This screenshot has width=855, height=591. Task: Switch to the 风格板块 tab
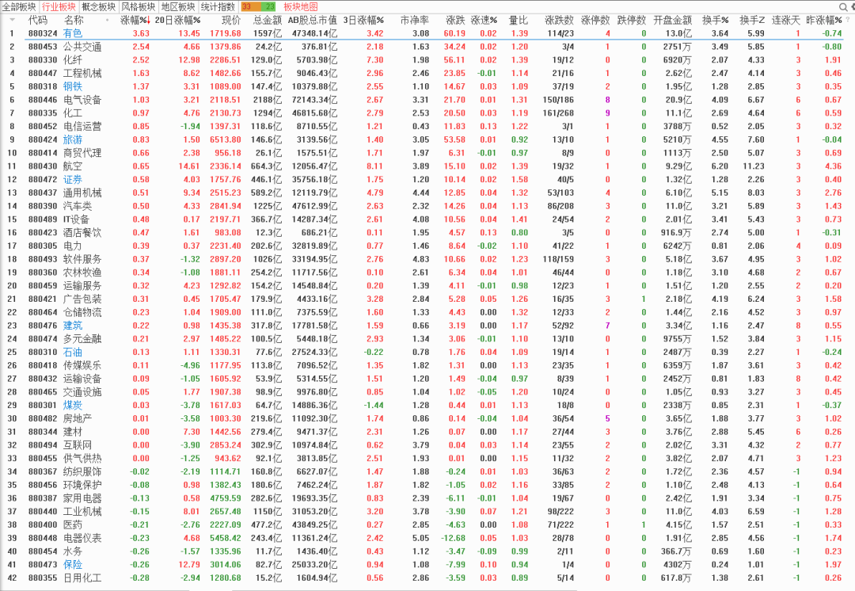point(138,6)
